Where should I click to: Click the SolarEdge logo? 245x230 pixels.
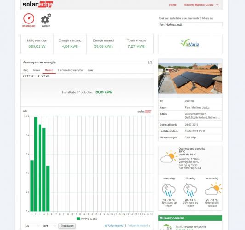click(38, 5)
